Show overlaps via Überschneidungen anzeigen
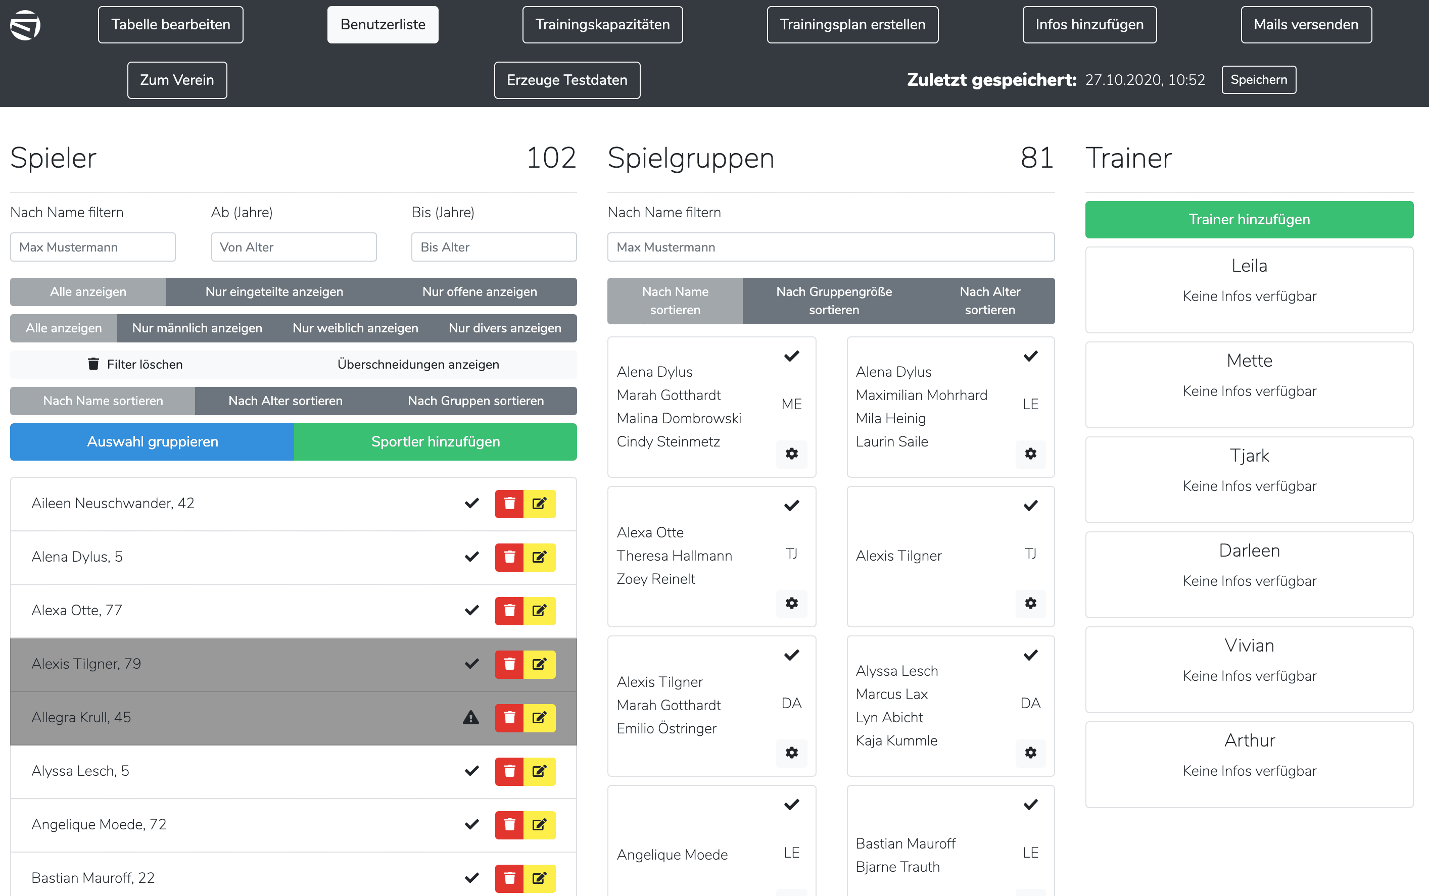Screen dimensions: 1429x896 418,364
